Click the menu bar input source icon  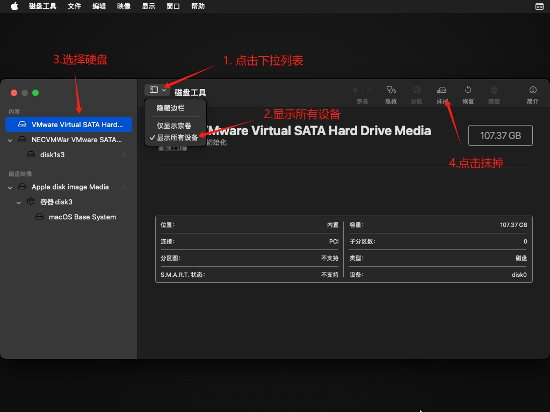tap(539, 6)
